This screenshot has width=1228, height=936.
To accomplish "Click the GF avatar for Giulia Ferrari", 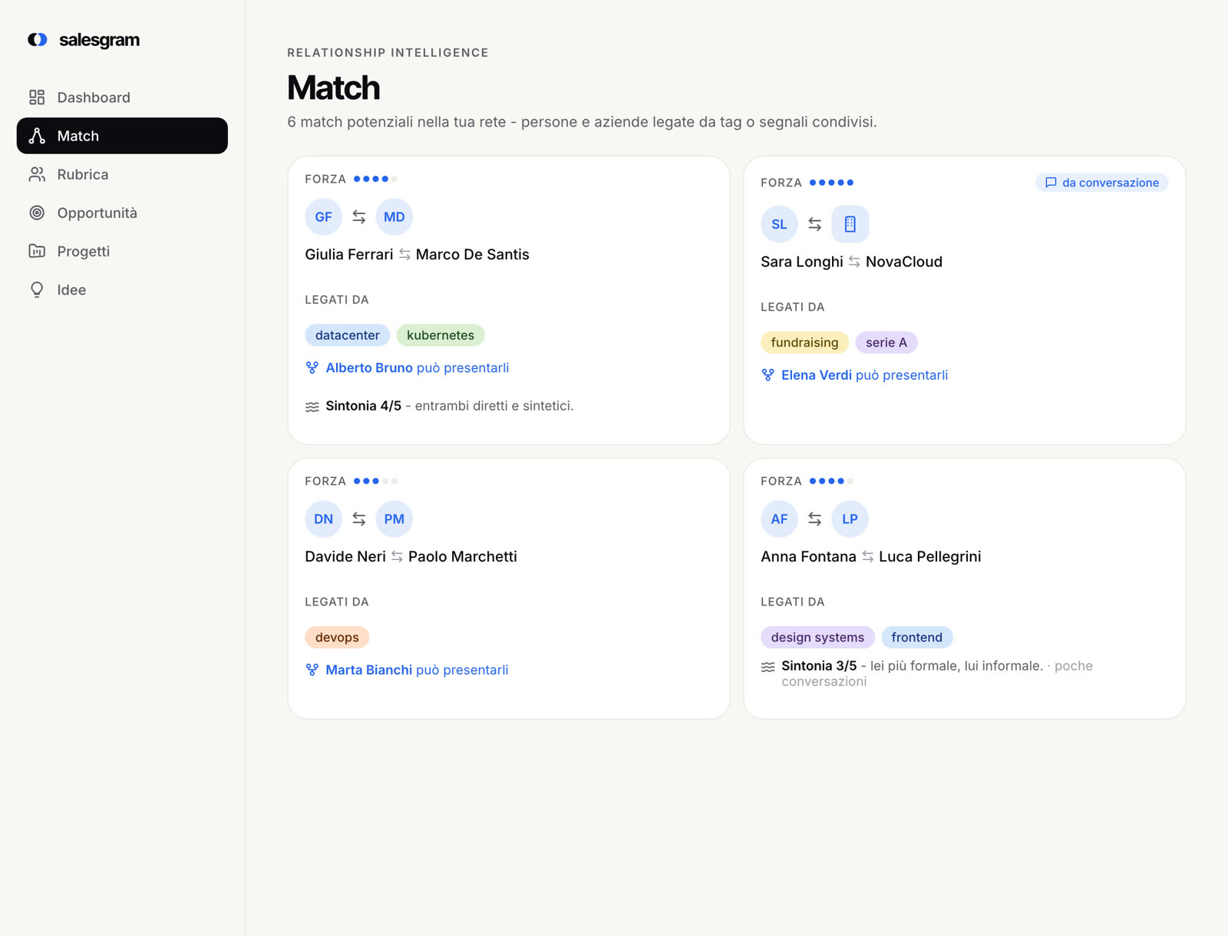I will pyautogui.click(x=324, y=217).
